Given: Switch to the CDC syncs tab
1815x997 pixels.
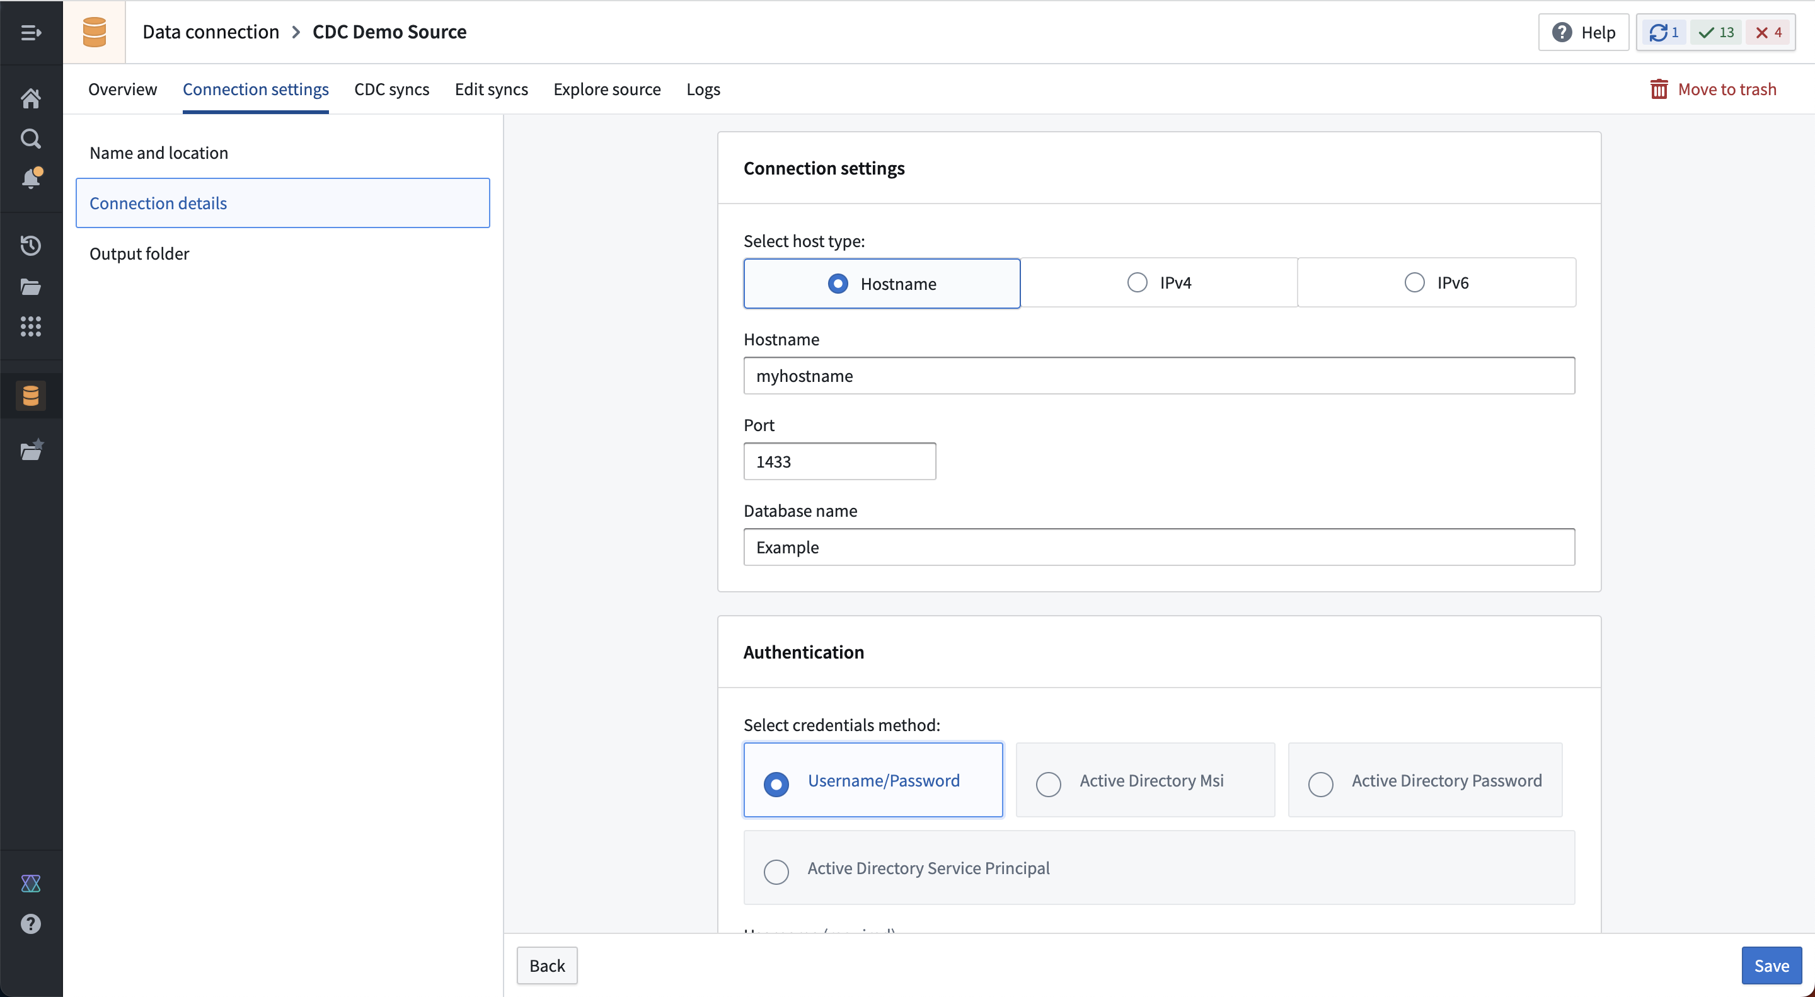Looking at the screenshot, I should (392, 89).
